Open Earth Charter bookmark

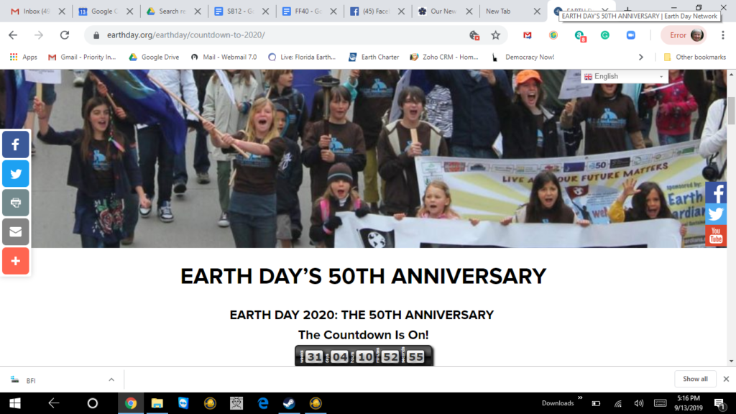(374, 57)
